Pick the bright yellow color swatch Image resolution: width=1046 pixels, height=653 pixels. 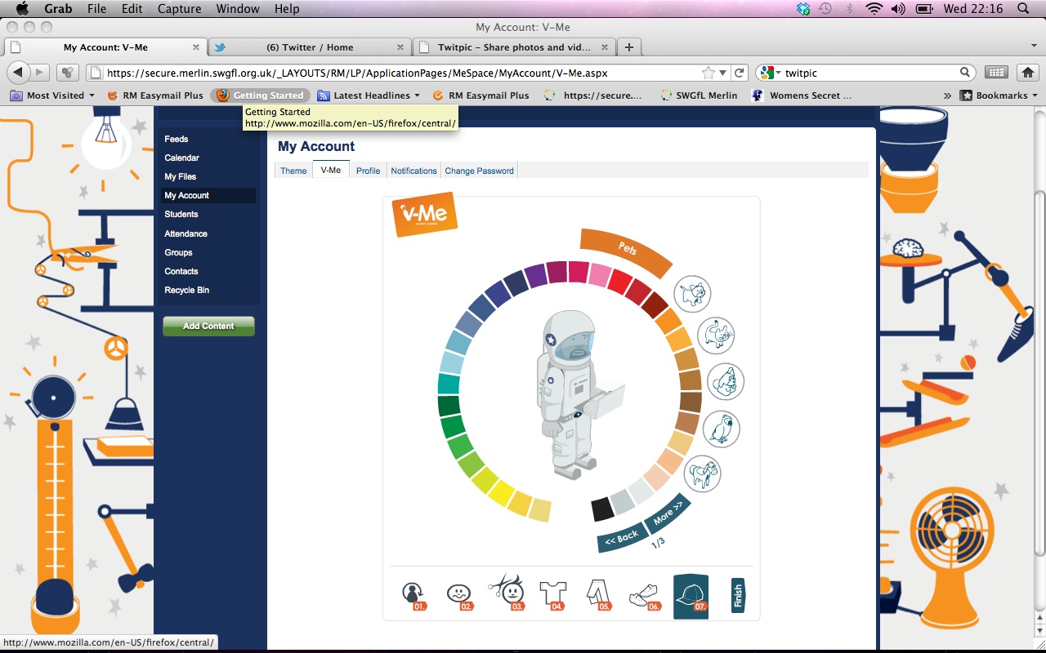pos(501,494)
